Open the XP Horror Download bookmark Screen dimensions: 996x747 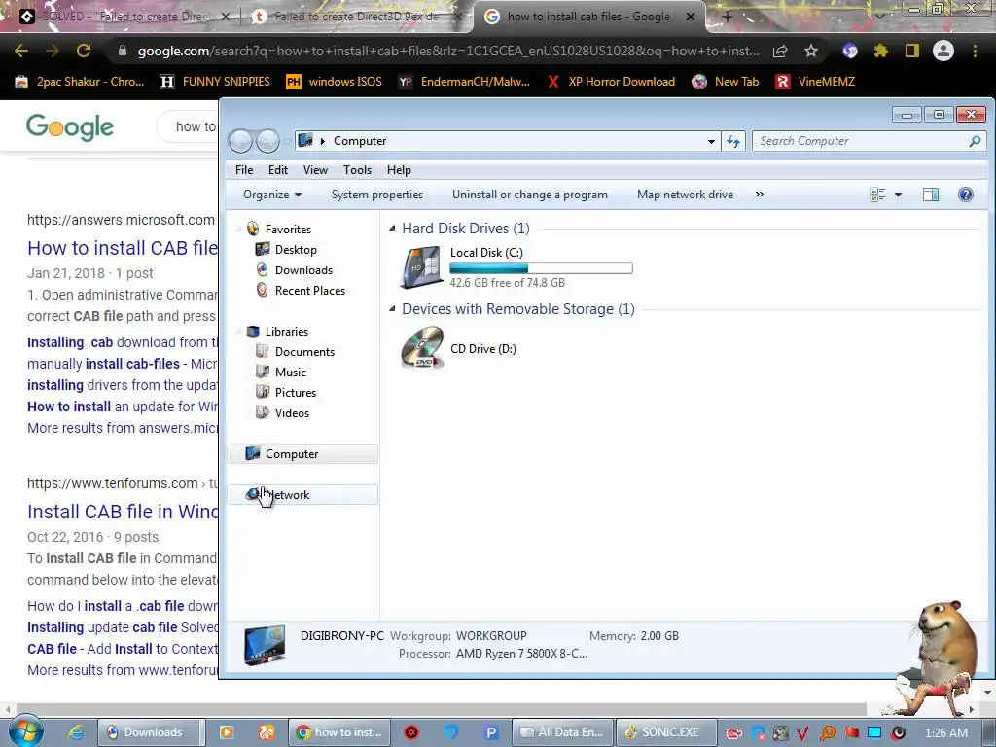(x=611, y=82)
